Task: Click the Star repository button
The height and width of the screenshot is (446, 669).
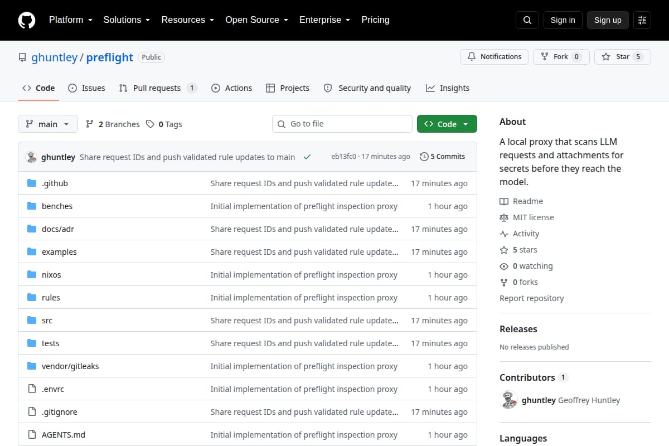Action: 623,57
